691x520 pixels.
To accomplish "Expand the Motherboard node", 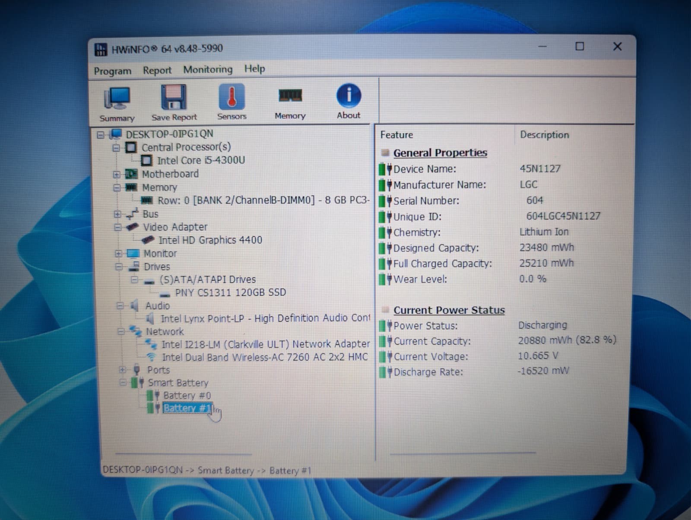I will (x=116, y=174).
